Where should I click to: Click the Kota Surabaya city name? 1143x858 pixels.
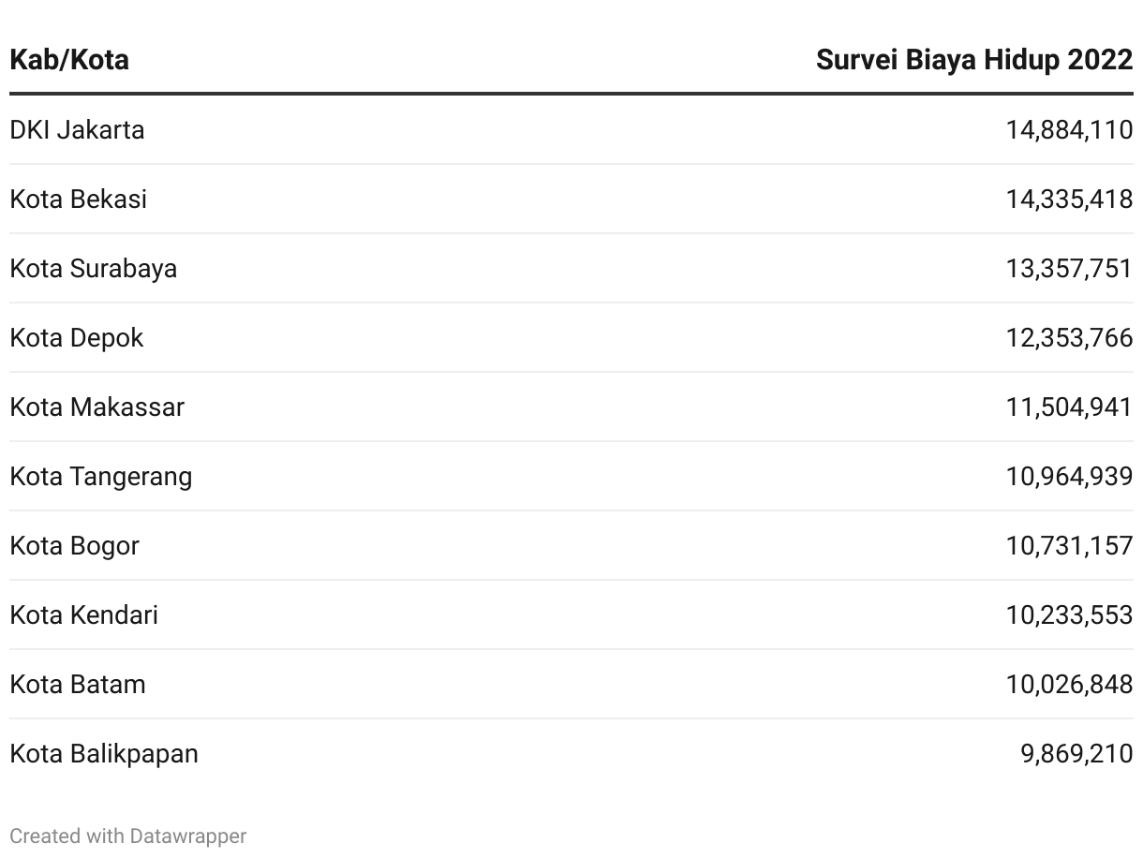tap(93, 268)
